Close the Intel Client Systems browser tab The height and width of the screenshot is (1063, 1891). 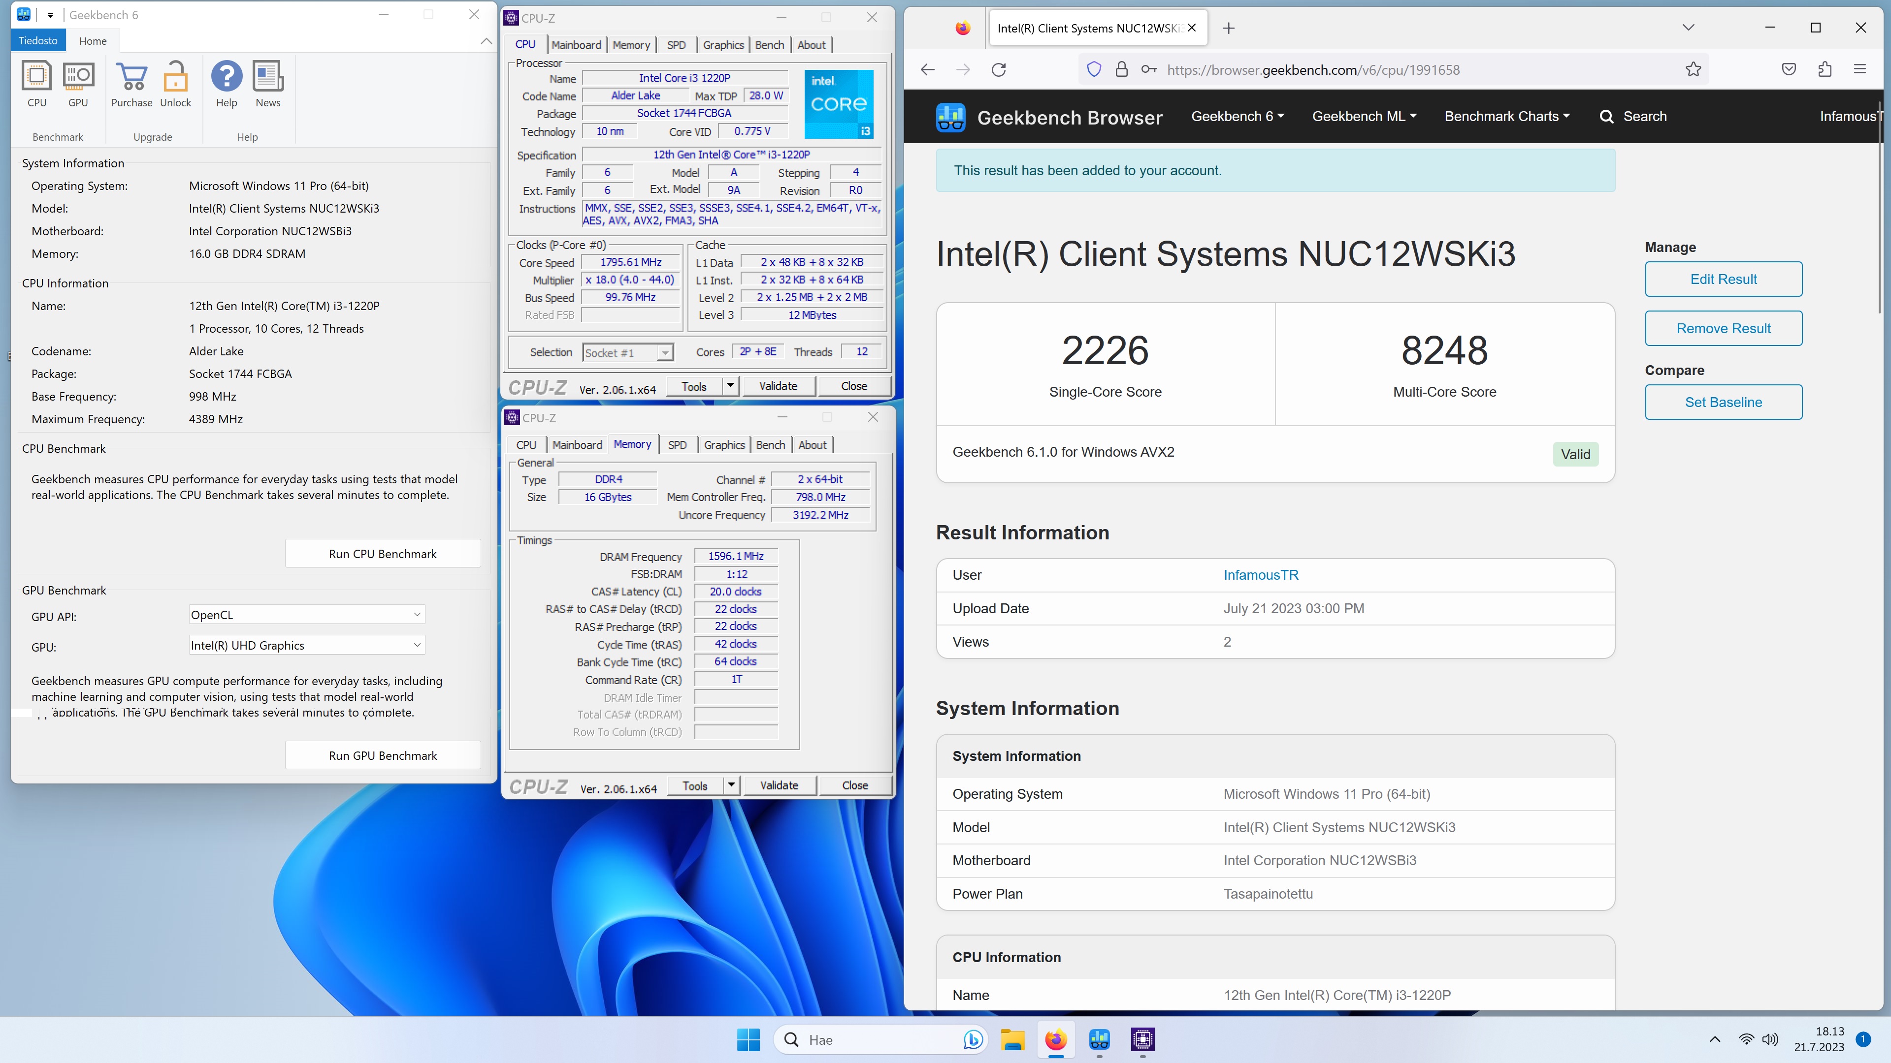(1191, 28)
